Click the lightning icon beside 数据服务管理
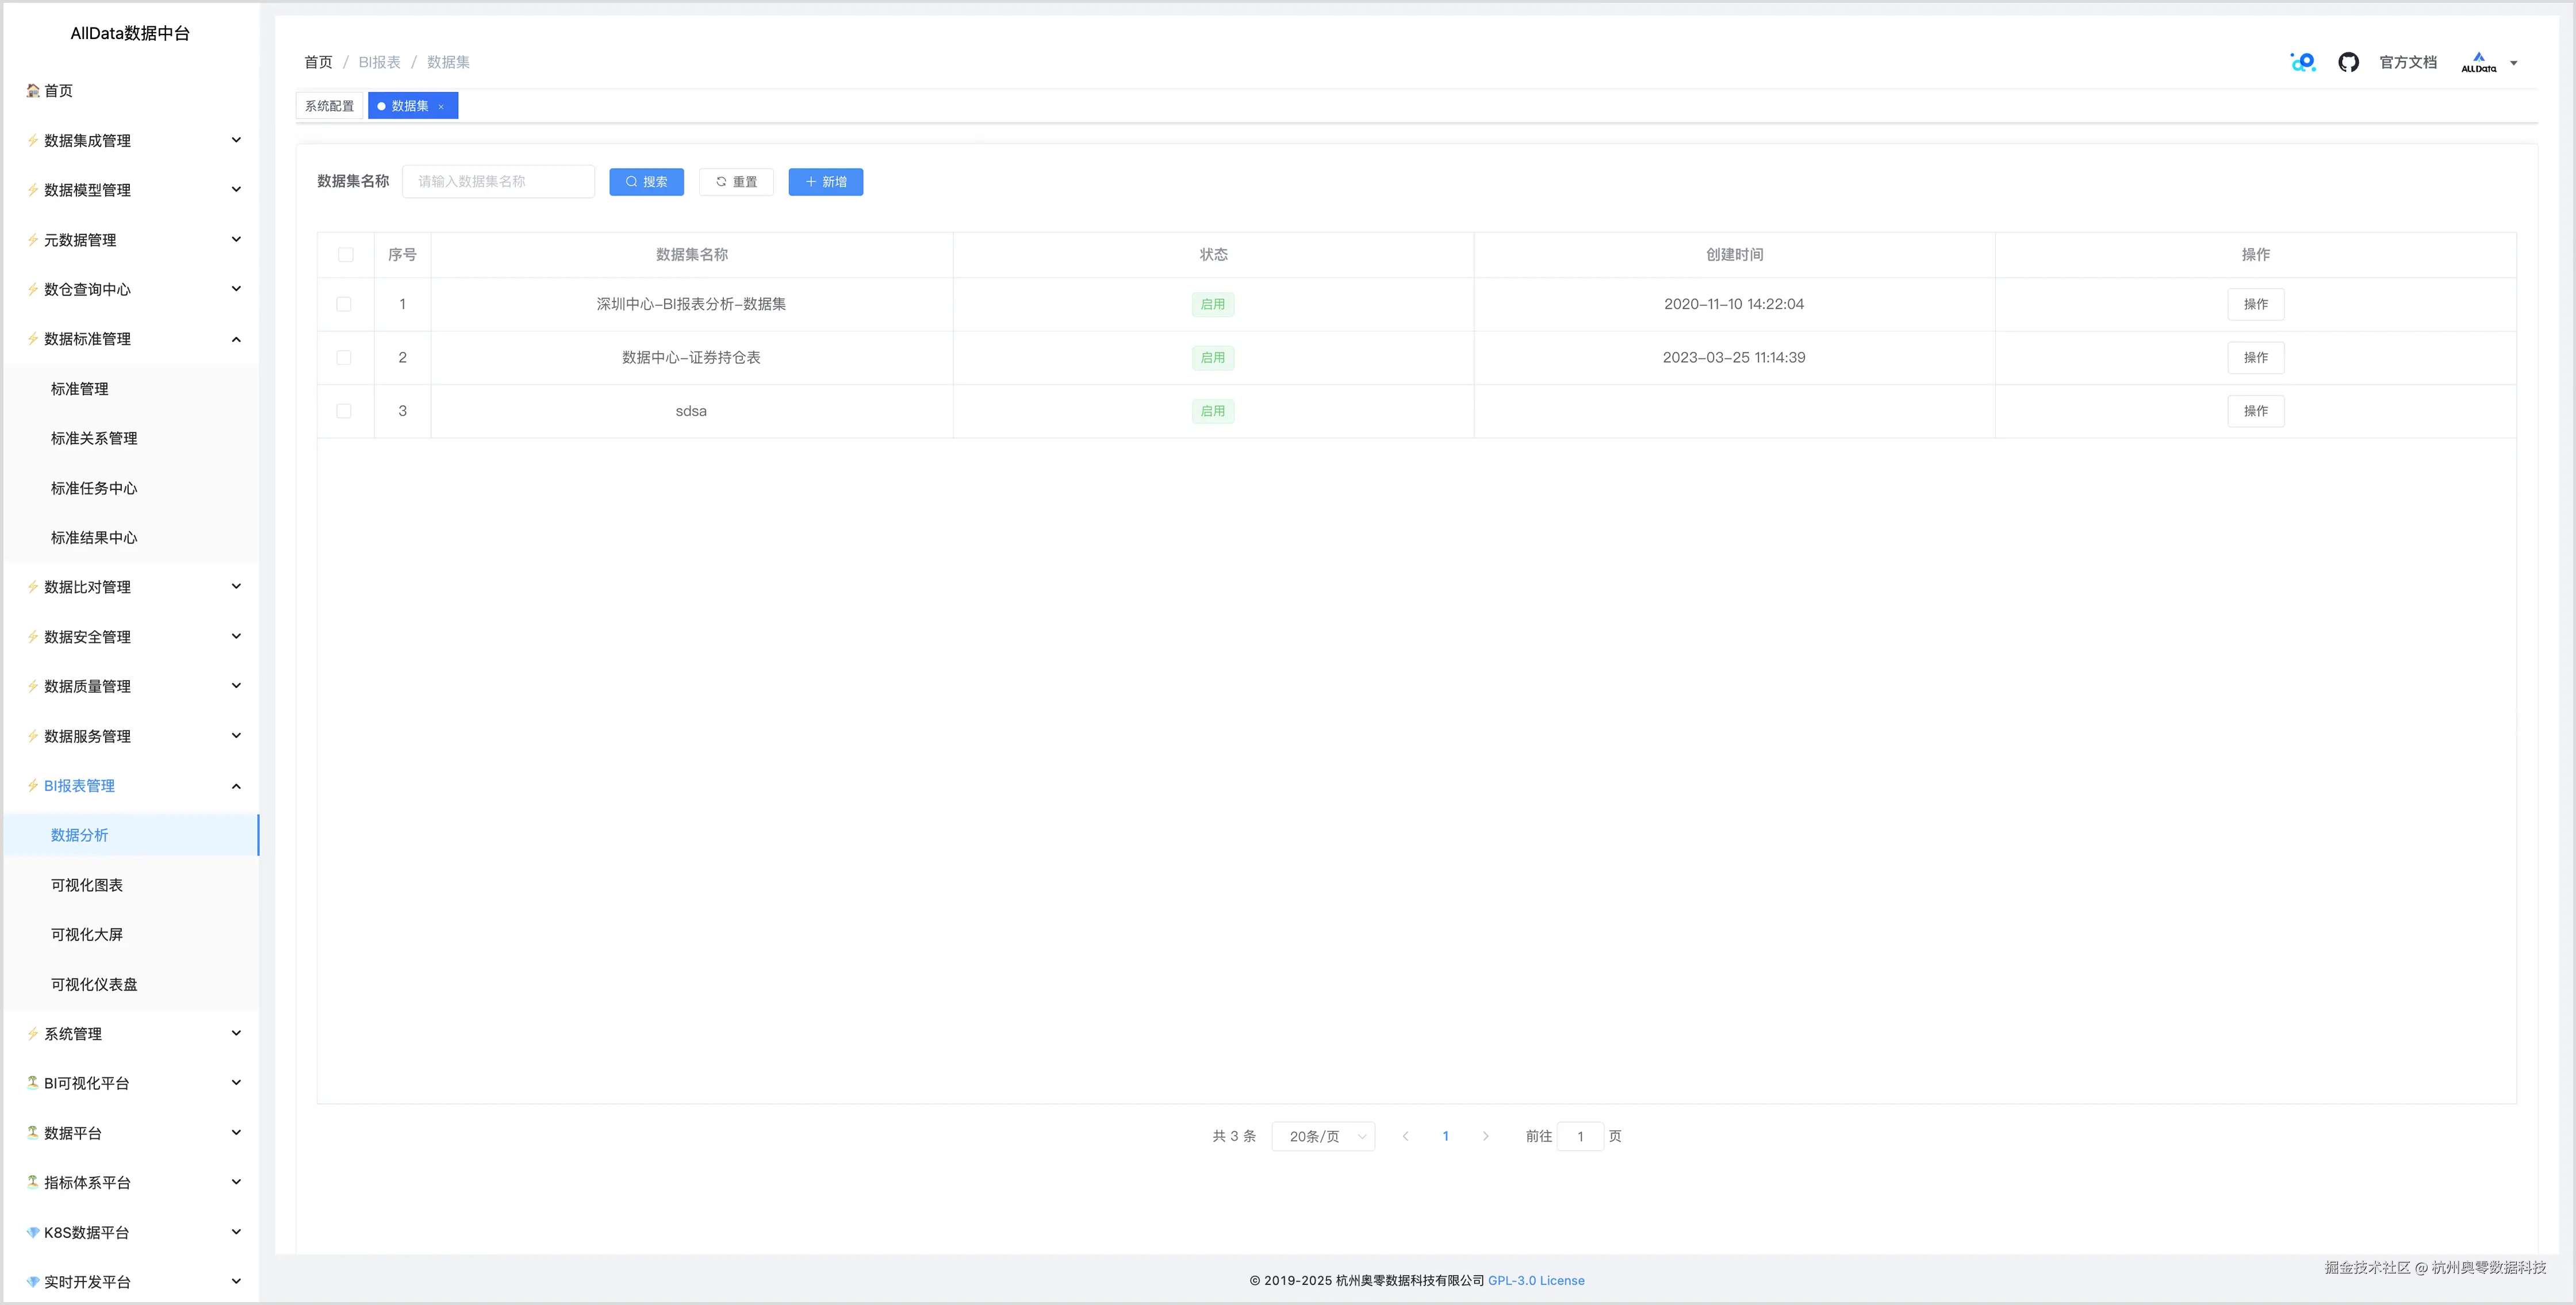This screenshot has height=1305, width=2576. [33, 736]
